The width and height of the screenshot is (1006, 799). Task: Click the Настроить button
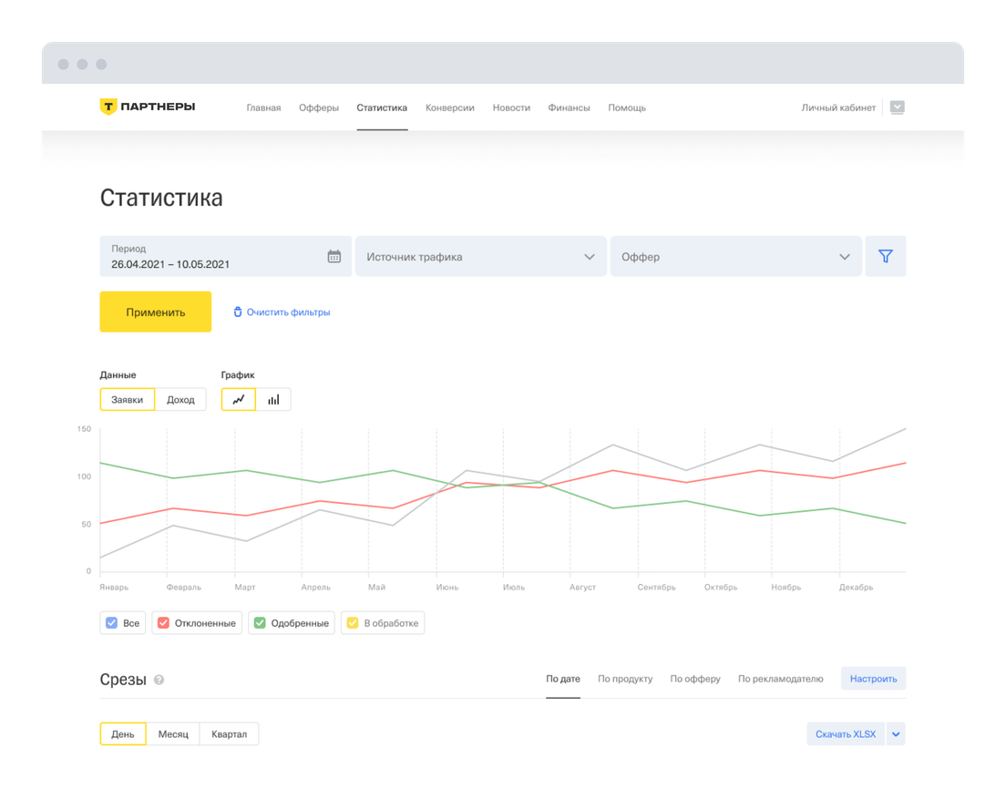tap(873, 679)
